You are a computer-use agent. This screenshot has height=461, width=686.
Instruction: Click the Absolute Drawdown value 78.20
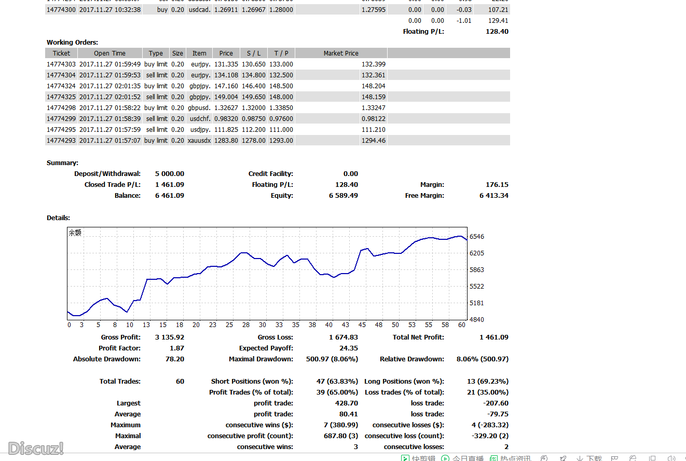coord(175,359)
